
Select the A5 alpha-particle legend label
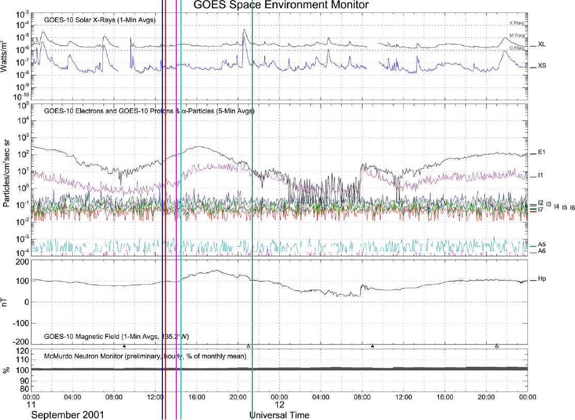pos(542,244)
